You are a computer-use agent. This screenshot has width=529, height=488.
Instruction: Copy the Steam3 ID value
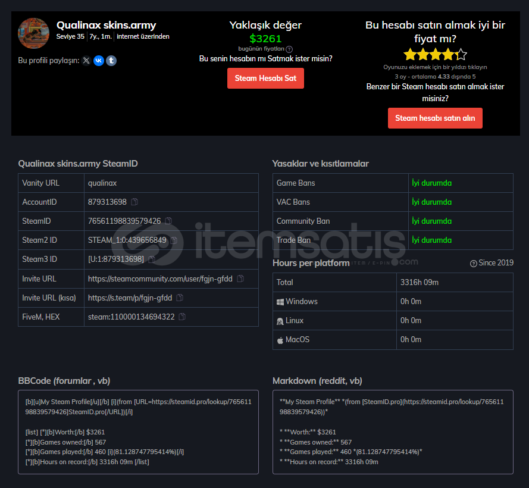152,259
